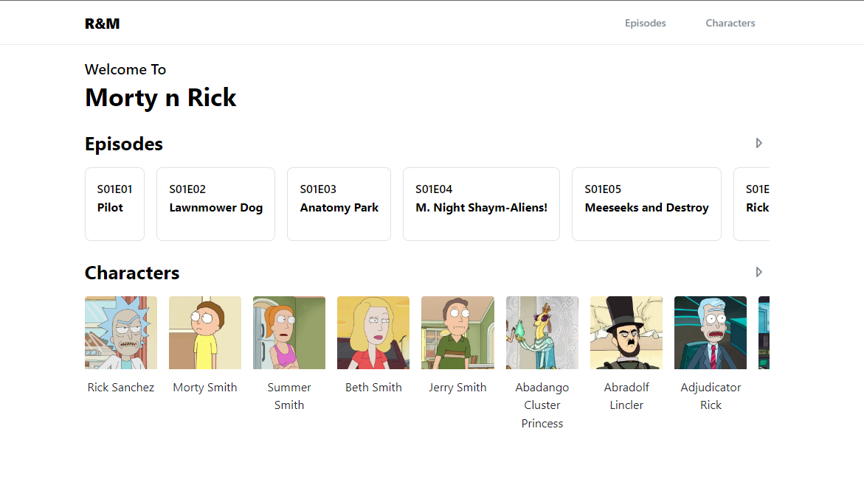Expand Characters section with the arrow icon
The image size is (864, 479).
pyautogui.click(x=758, y=272)
